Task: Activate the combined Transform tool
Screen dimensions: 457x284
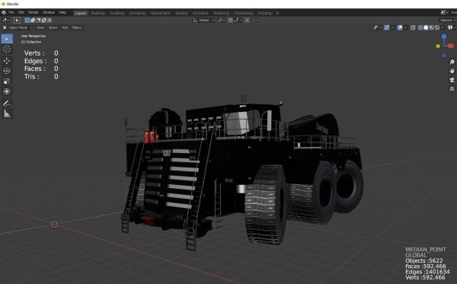Action: tap(7, 91)
